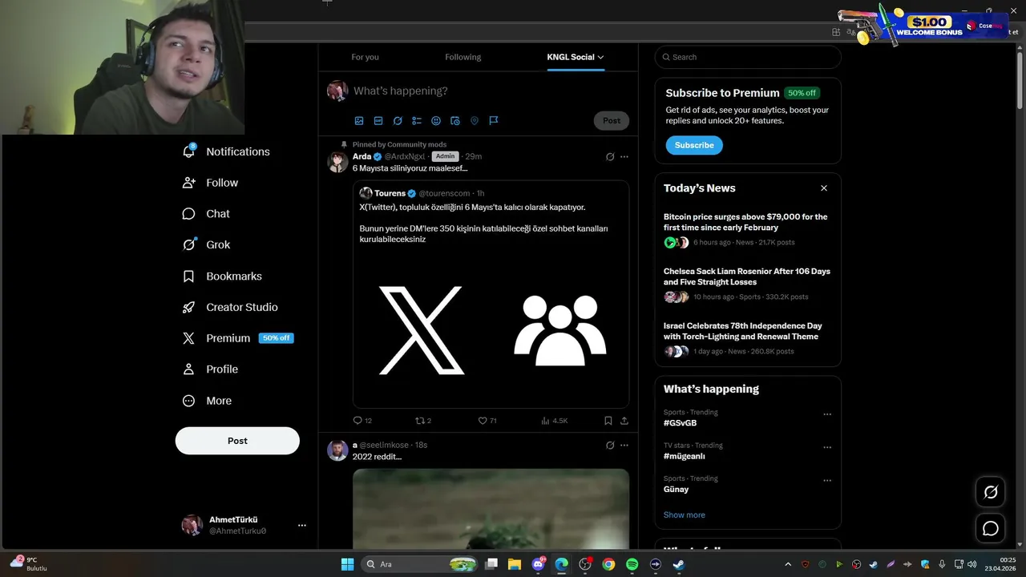1026x577 pixels.
Task: Open account menu next to AhmetTürkü
Action: pyautogui.click(x=302, y=526)
